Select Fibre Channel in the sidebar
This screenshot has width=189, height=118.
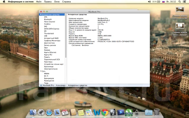coord(50,22)
